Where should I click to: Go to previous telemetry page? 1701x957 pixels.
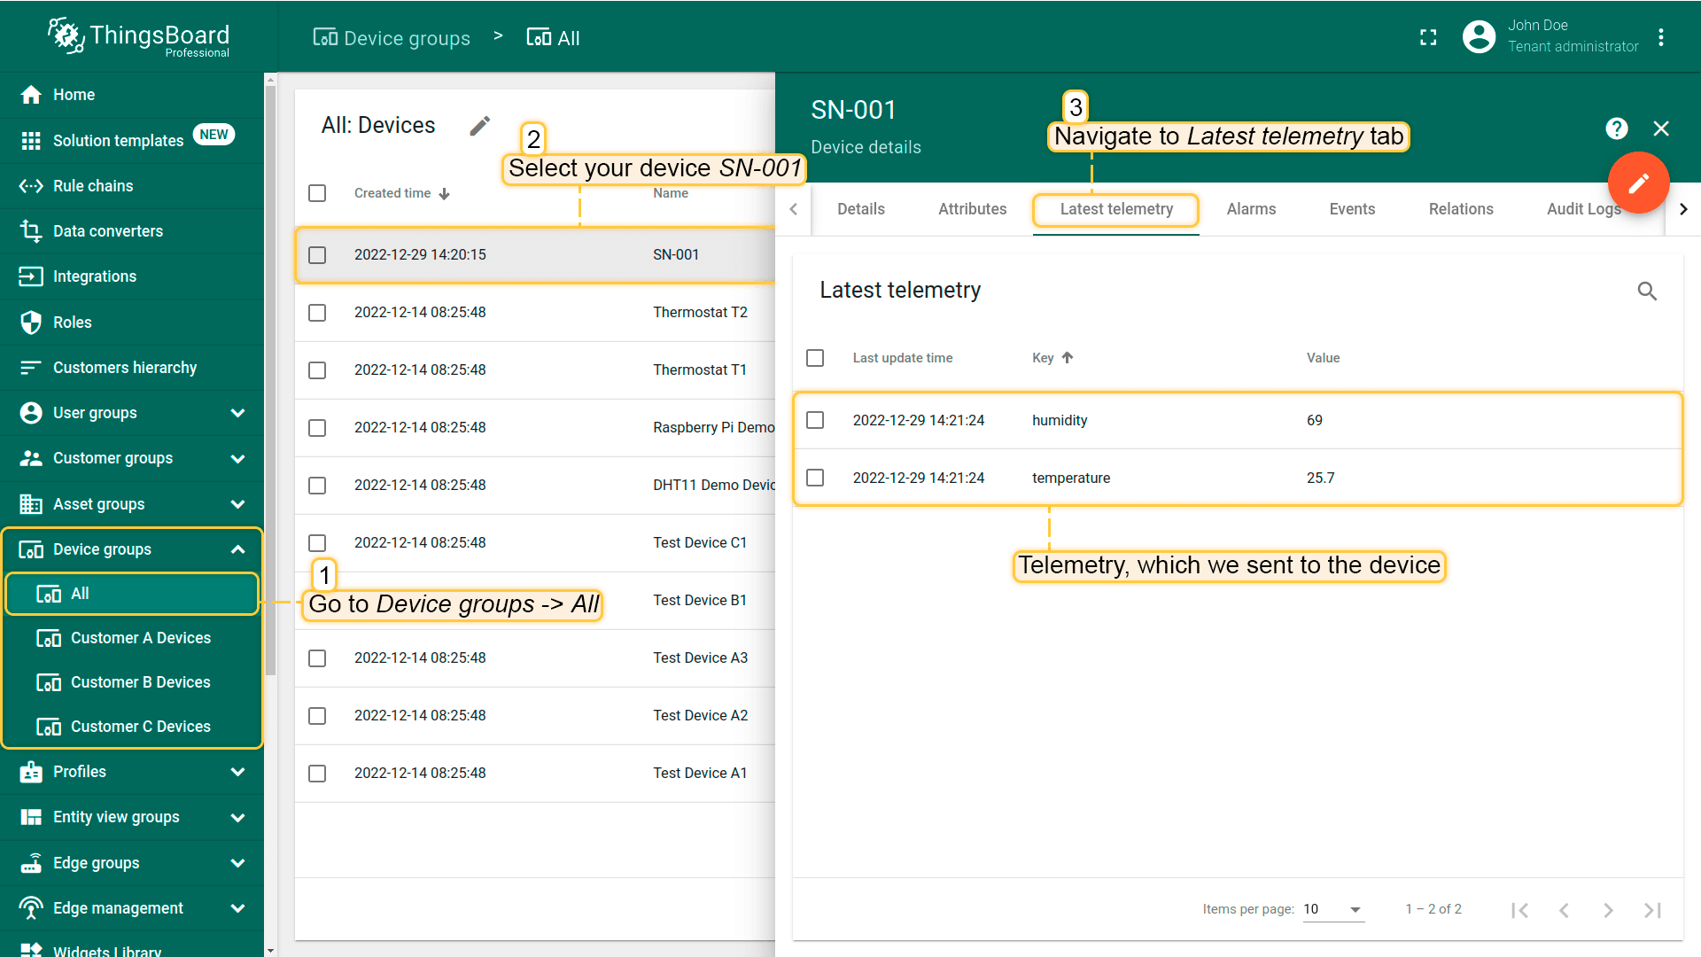[x=1565, y=910]
